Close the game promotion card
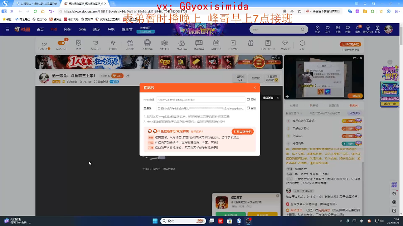This screenshot has width=403, height=226. (278, 196)
